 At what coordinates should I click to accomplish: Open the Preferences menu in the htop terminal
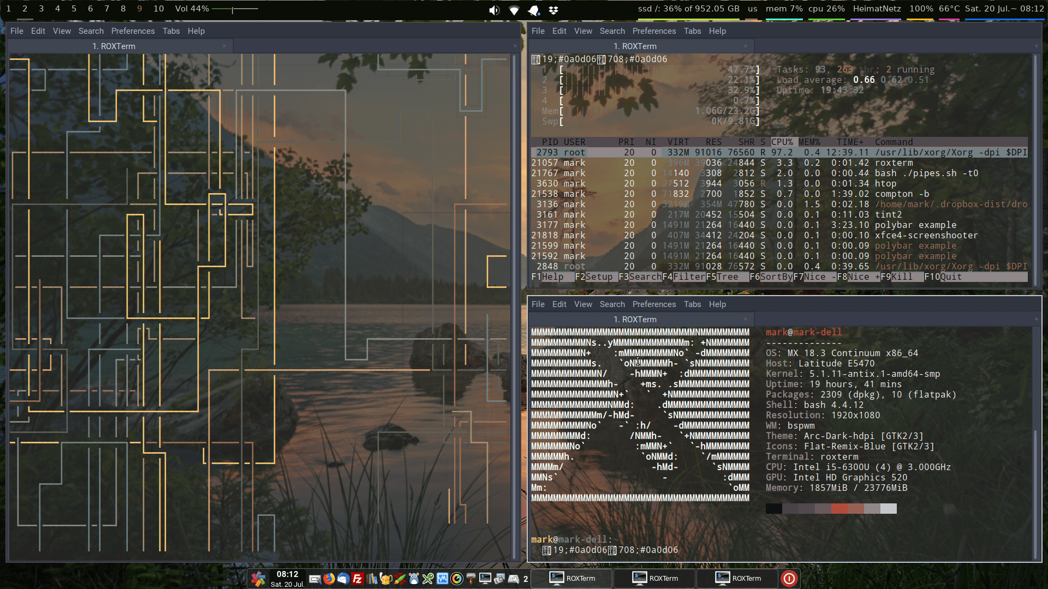pyautogui.click(x=654, y=31)
